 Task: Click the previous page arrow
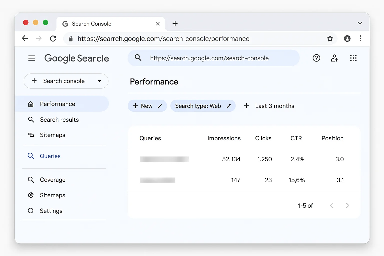pos(331,205)
